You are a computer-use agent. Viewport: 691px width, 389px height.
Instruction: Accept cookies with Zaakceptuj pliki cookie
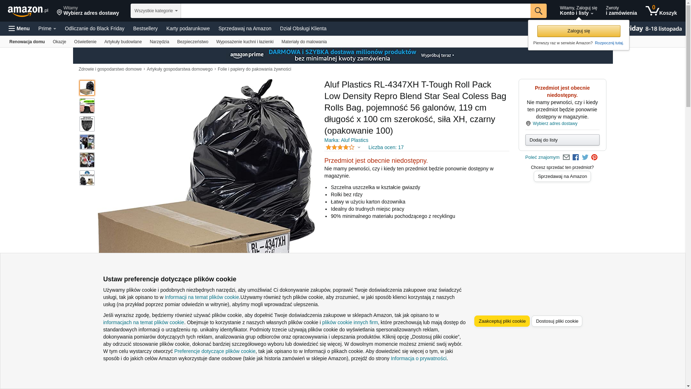point(502,321)
